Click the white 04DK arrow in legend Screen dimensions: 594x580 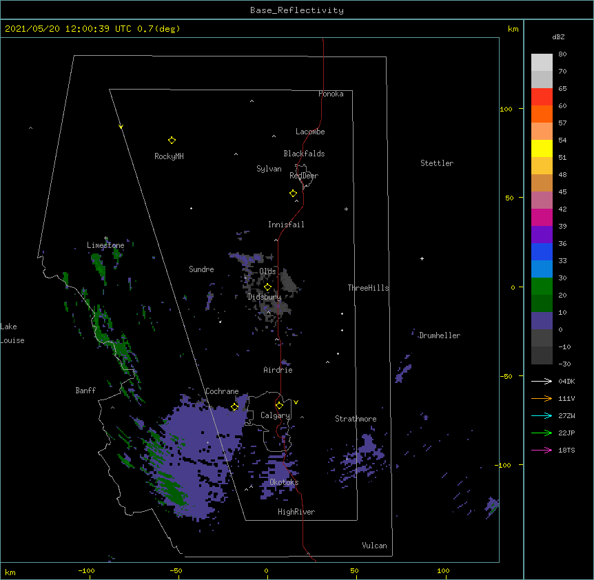tap(542, 381)
